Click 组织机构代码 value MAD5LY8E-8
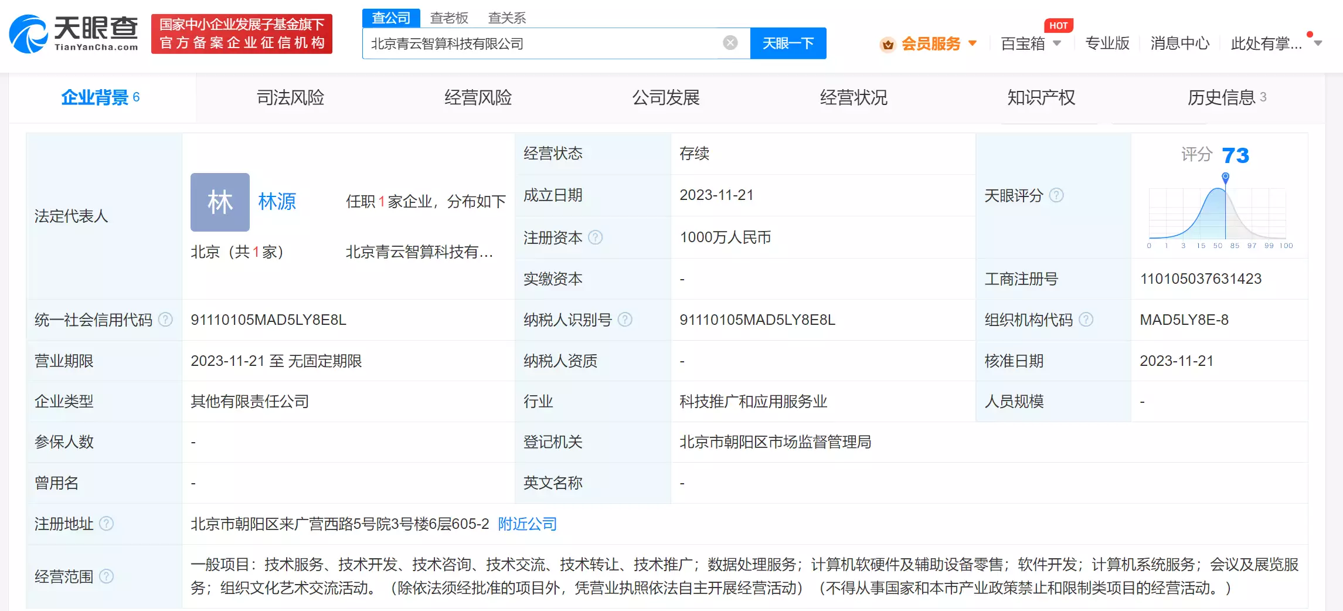The height and width of the screenshot is (611, 1343). 1184,320
